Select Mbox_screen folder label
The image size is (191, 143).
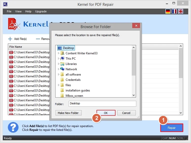click(74, 96)
